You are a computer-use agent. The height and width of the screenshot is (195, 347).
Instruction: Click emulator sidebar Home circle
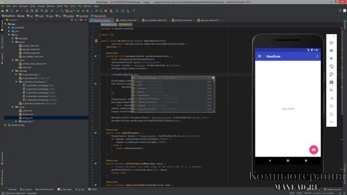coord(331,106)
